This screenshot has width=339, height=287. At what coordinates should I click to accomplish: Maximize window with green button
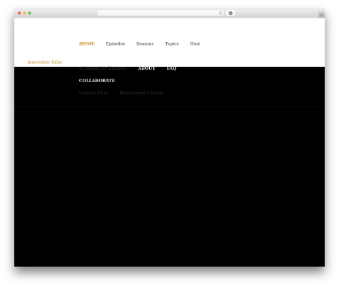coord(30,13)
